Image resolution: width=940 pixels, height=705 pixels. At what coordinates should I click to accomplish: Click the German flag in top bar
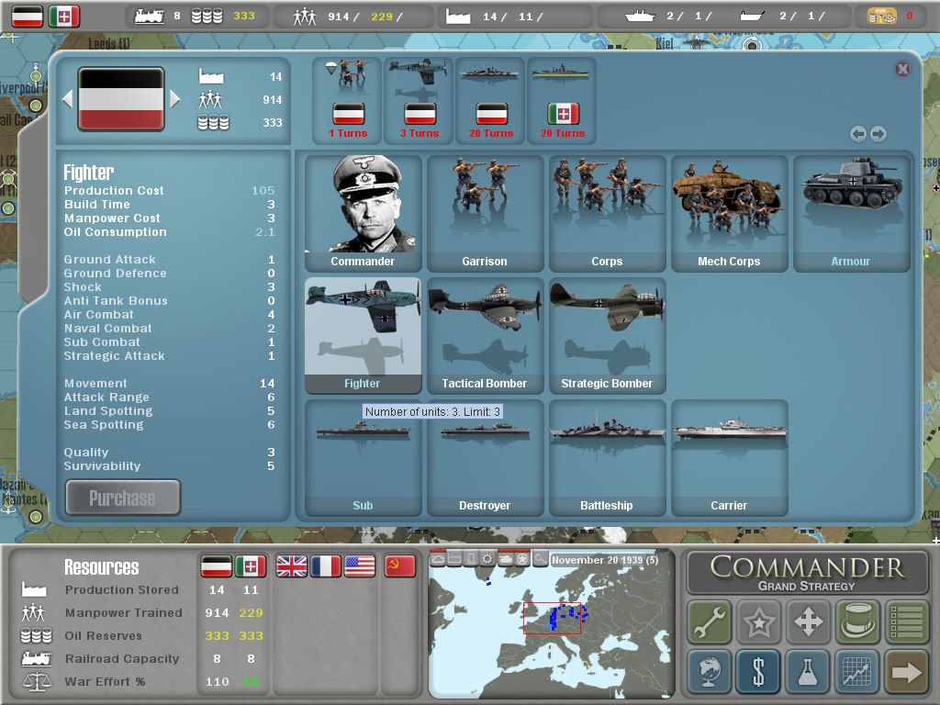(28, 17)
